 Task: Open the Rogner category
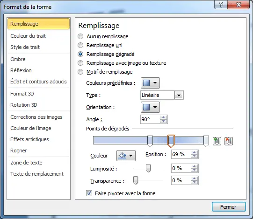click(38, 151)
